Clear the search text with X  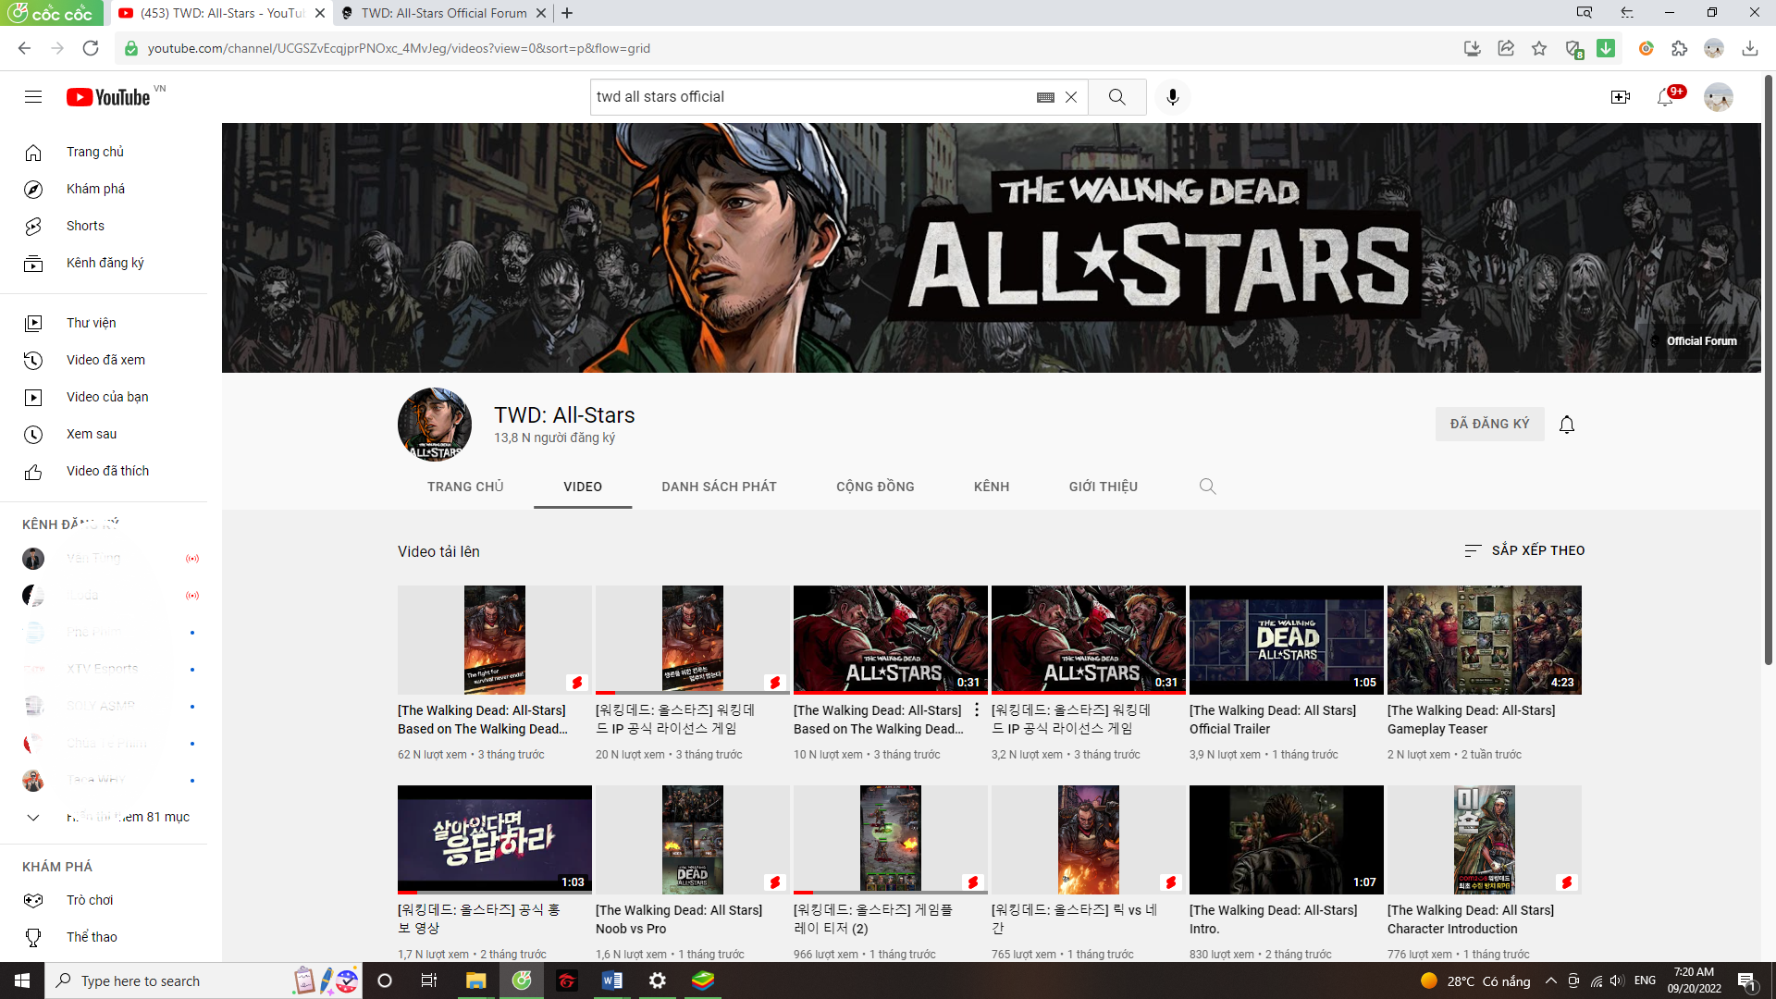point(1071,97)
